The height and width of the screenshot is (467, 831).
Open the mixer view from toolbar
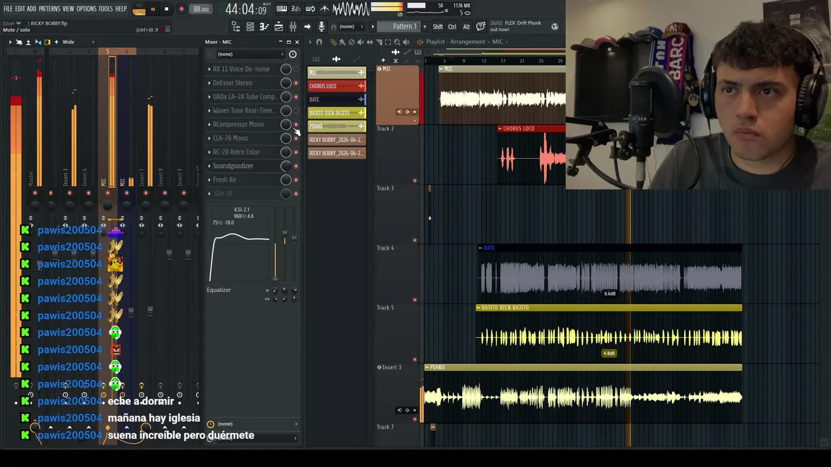[x=293, y=27]
